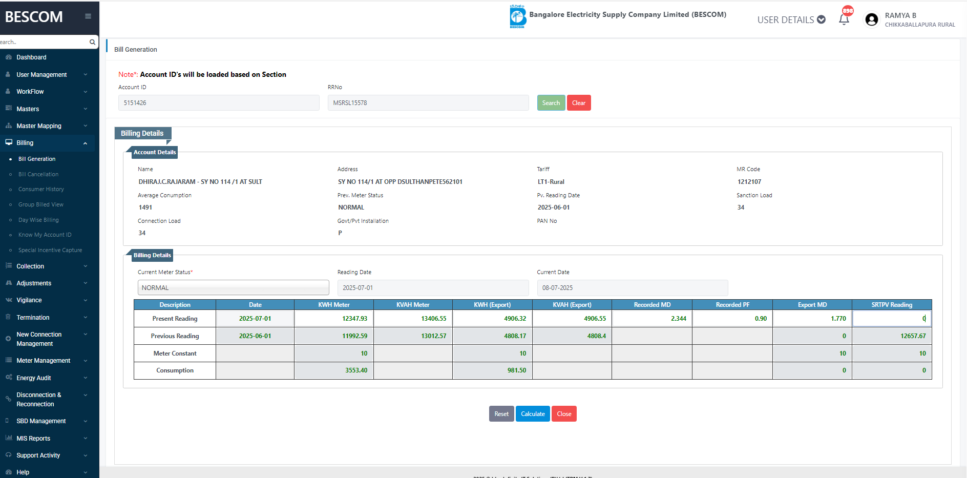Click the red Clear button
The width and height of the screenshot is (967, 478).
[x=579, y=102]
